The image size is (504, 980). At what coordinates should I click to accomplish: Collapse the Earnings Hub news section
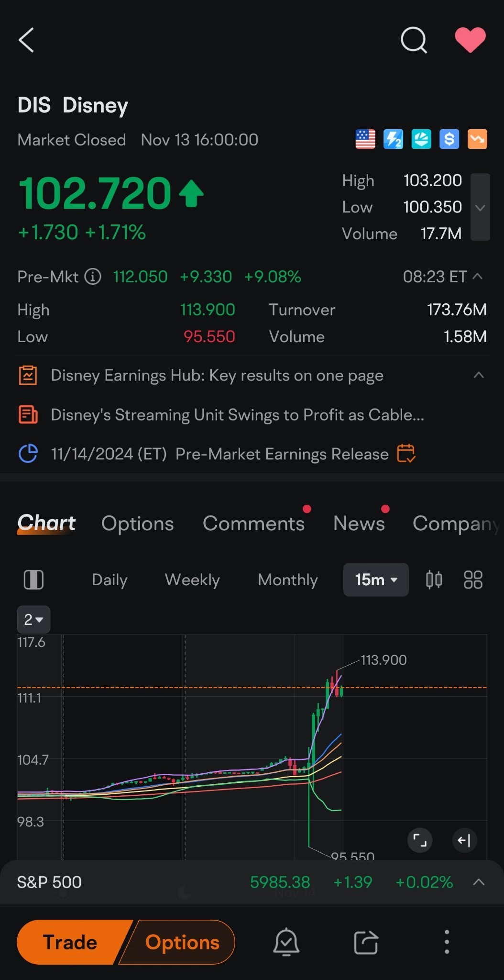click(x=479, y=375)
